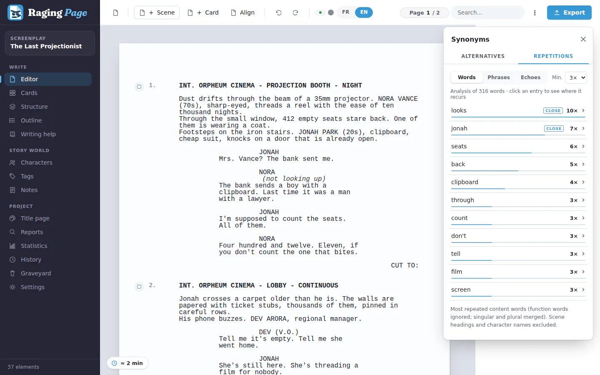Show the Phrases repetitions

(499, 77)
